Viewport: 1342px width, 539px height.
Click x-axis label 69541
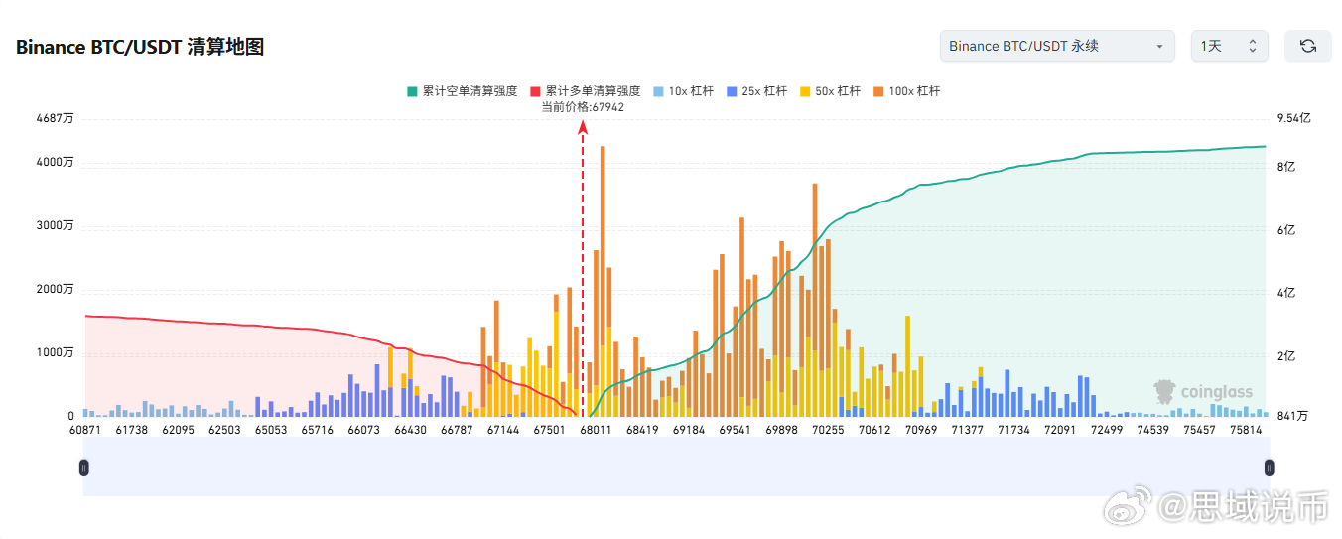[x=736, y=430]
